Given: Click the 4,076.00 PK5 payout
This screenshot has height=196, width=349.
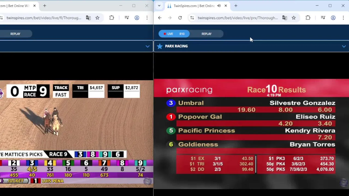Looking at the screenshot, I should coord(325,169).
